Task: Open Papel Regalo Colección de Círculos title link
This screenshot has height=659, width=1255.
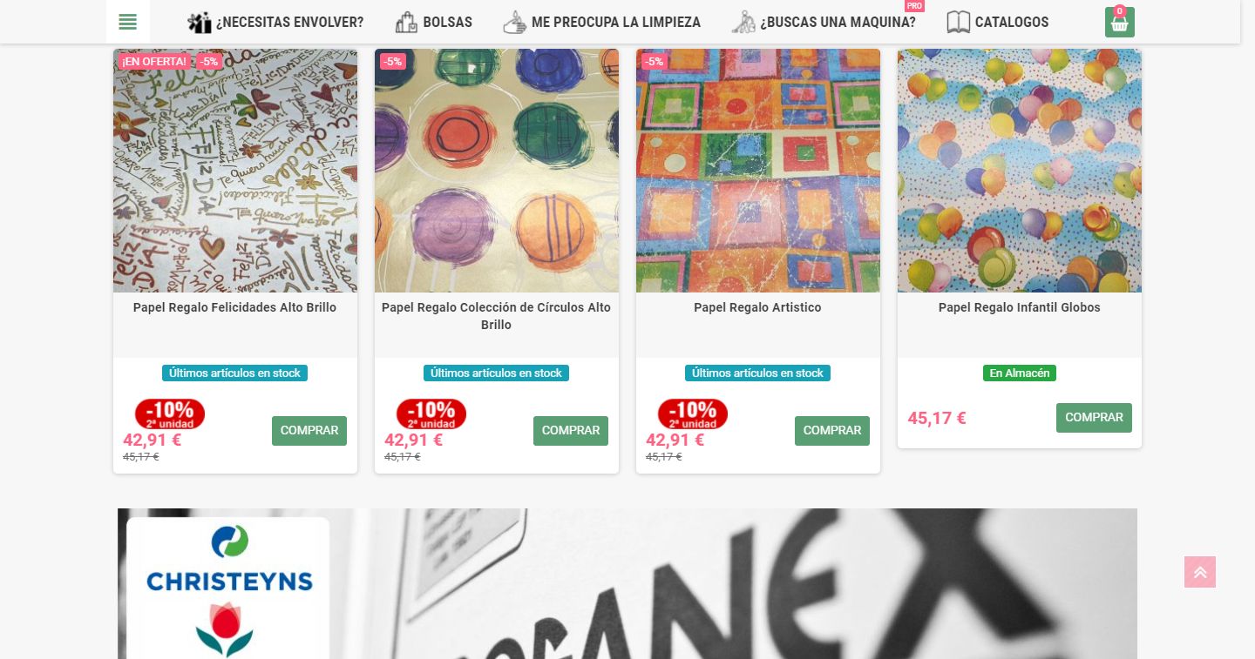Action: [x=497, y=316]
